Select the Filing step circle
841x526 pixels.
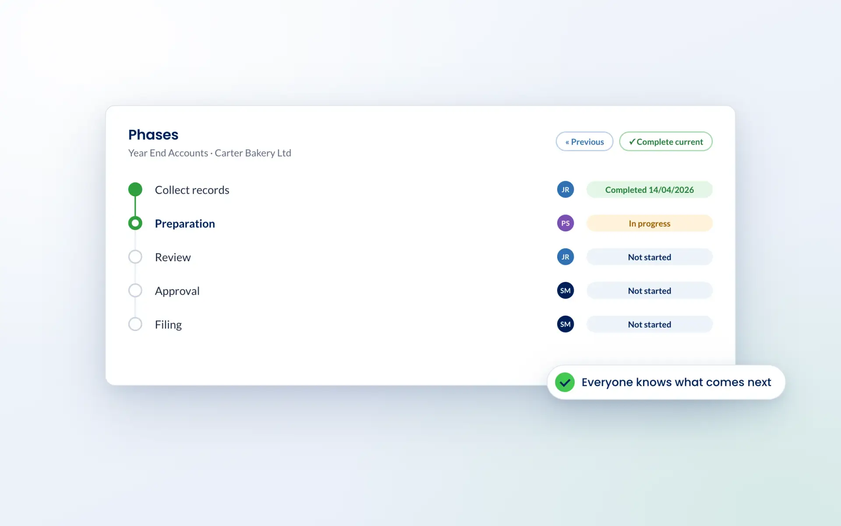click(x=135, y=324)
